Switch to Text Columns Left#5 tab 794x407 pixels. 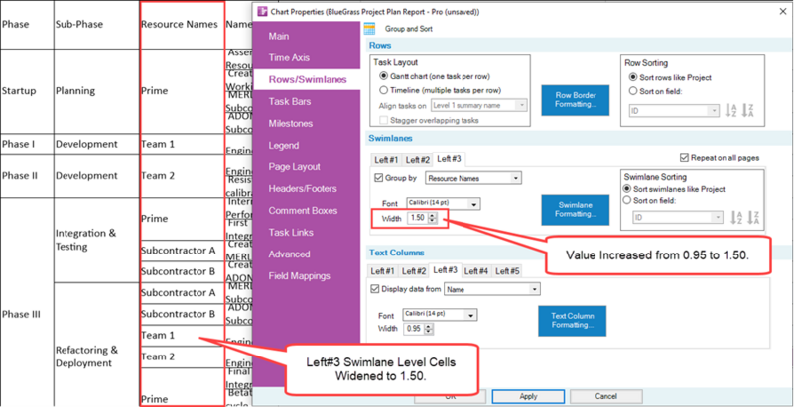507,271
